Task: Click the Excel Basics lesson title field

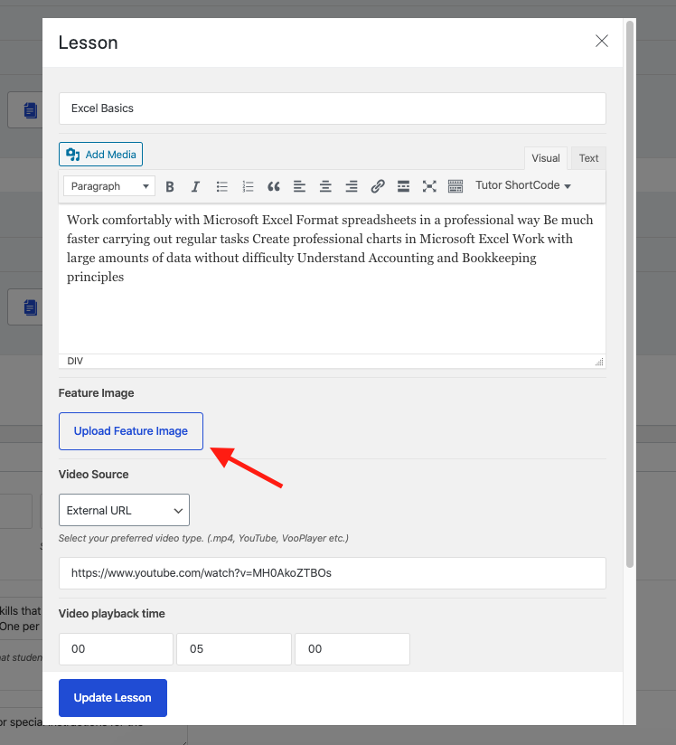Action: coord(333,108)
